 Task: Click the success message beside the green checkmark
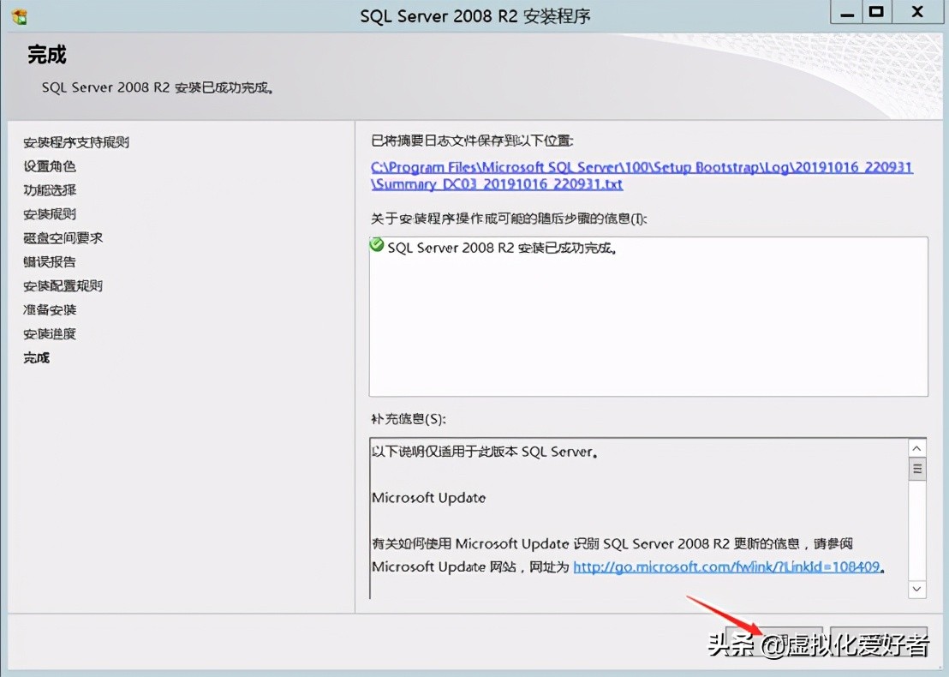[x=503, y=248]
